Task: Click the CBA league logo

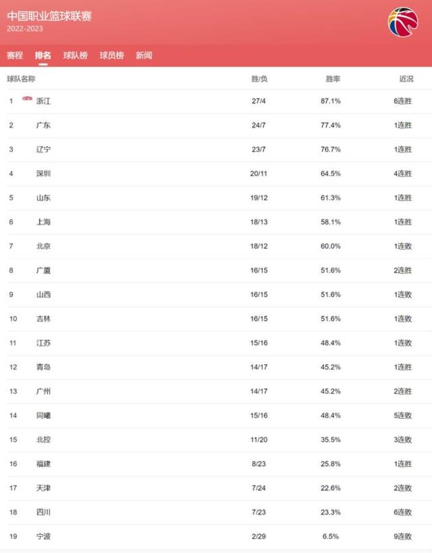Action: [x=403, y=22]
